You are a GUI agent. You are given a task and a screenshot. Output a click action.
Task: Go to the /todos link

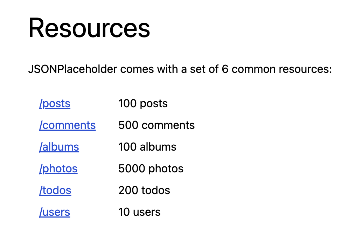pyautogui.click(x=55, y=190)
